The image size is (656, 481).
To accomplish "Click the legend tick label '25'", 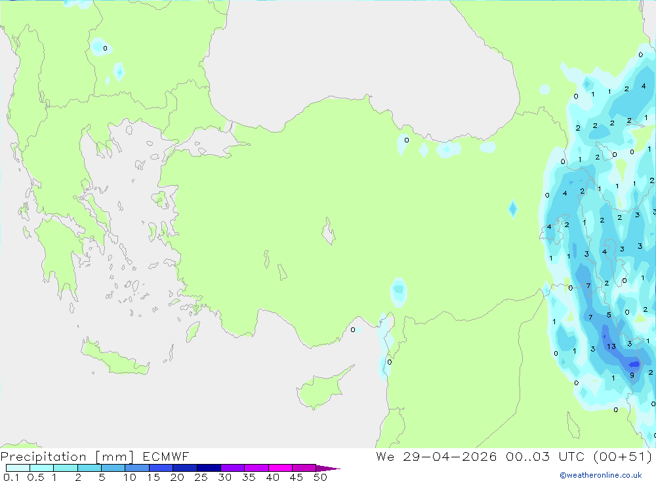I will 201,477.
